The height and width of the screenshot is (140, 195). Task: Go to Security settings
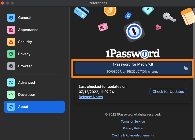[25, 42]
